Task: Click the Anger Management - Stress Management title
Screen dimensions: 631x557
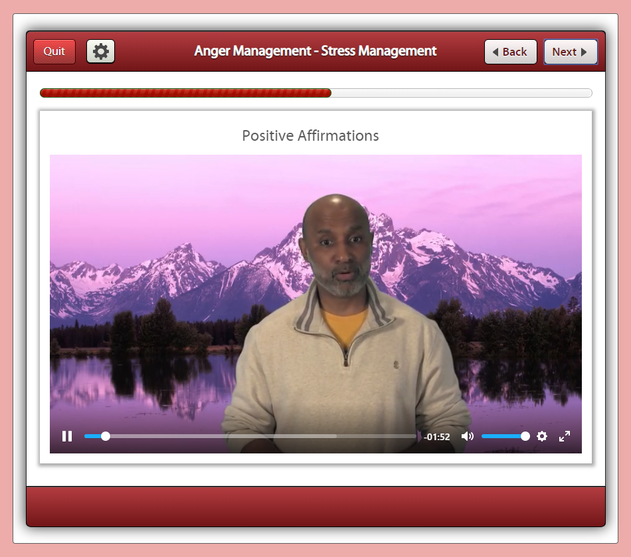Action: [x=315, y=51]
